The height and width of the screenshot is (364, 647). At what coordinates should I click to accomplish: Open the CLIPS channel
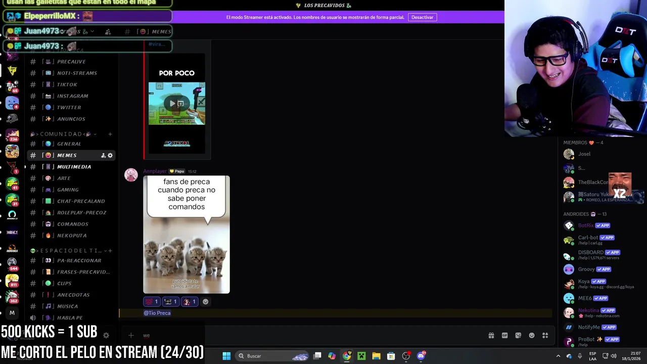pyautogui.click(x=71, y=284)
